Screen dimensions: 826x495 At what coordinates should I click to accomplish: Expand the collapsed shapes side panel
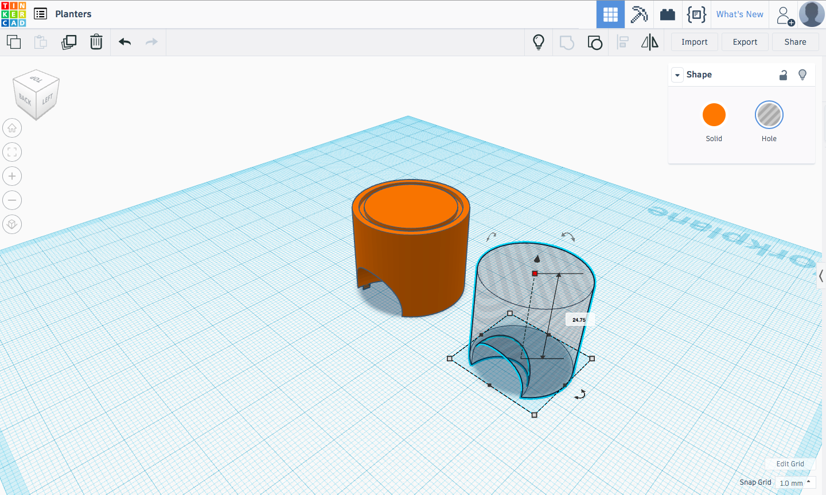click(x=821, y=276)
